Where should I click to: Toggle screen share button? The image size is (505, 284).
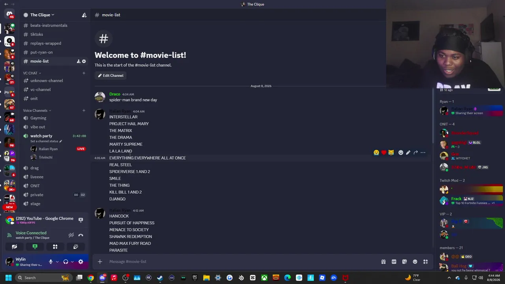[35, 247]
